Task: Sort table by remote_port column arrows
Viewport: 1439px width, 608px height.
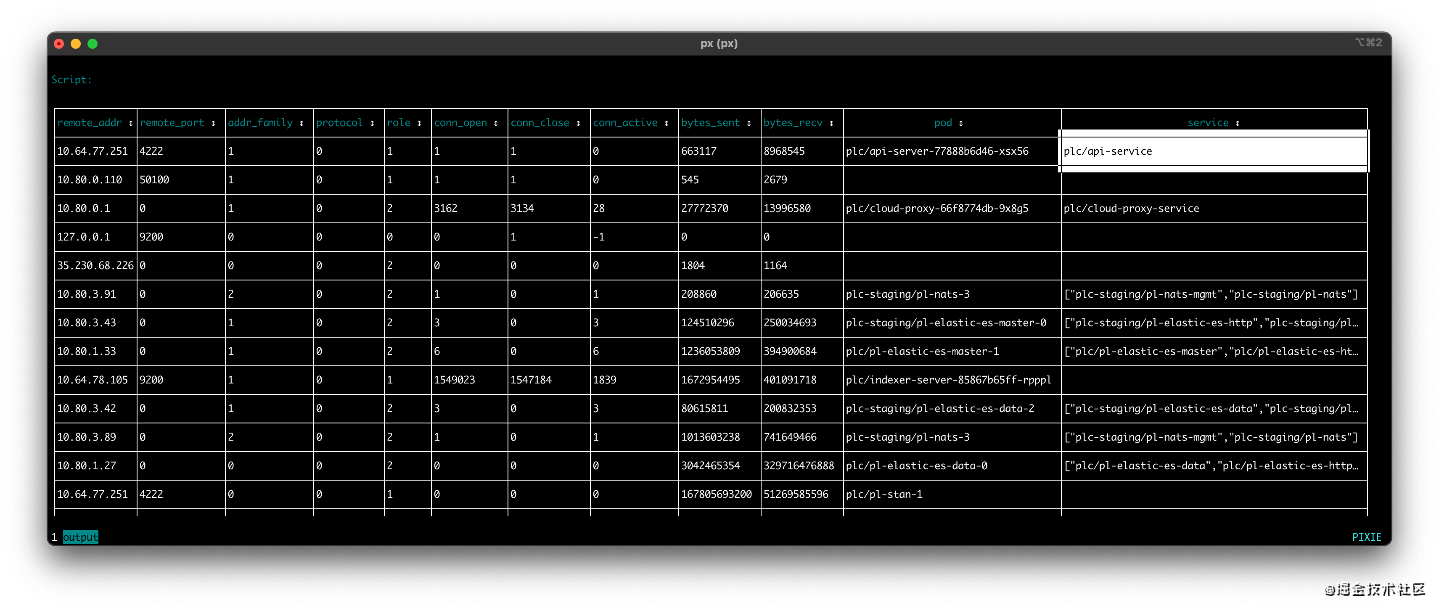Action: 213,123
